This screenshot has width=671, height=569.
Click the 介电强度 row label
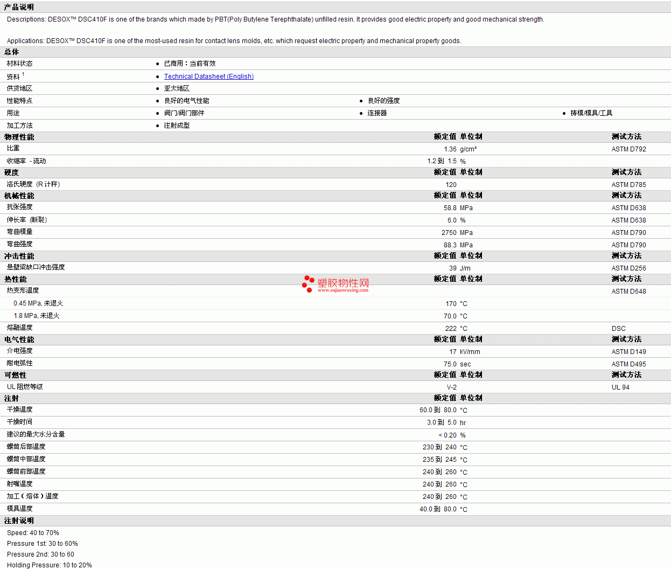[19, 351]
